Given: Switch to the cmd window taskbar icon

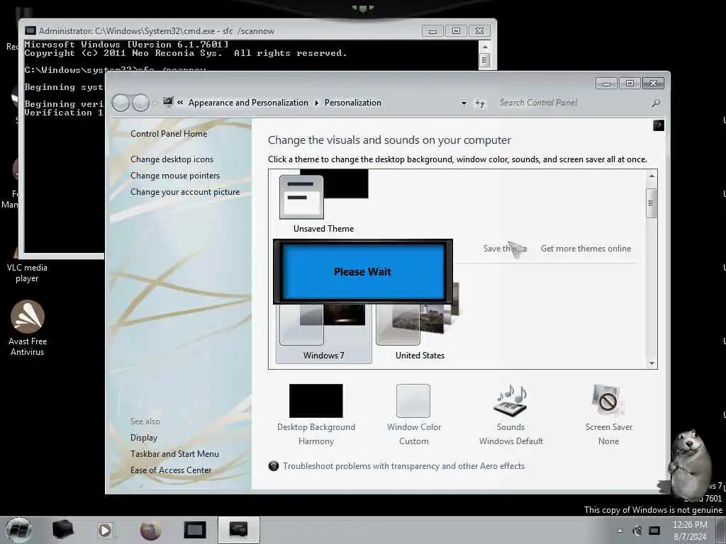Looking at the screenshot, I should coord(195,530).
